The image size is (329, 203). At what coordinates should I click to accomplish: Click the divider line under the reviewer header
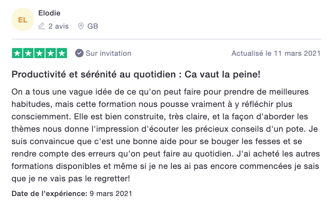click(166, 39)
